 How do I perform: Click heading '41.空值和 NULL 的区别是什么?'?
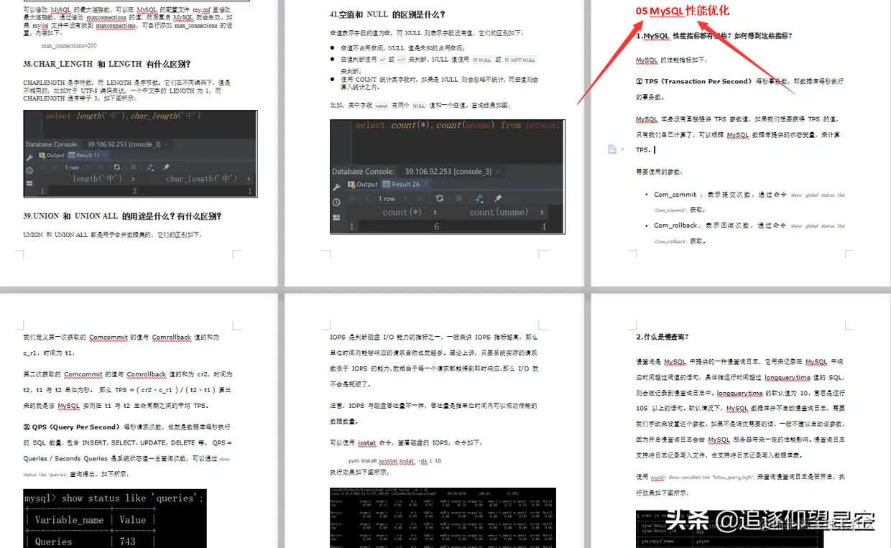pos(387,14)
